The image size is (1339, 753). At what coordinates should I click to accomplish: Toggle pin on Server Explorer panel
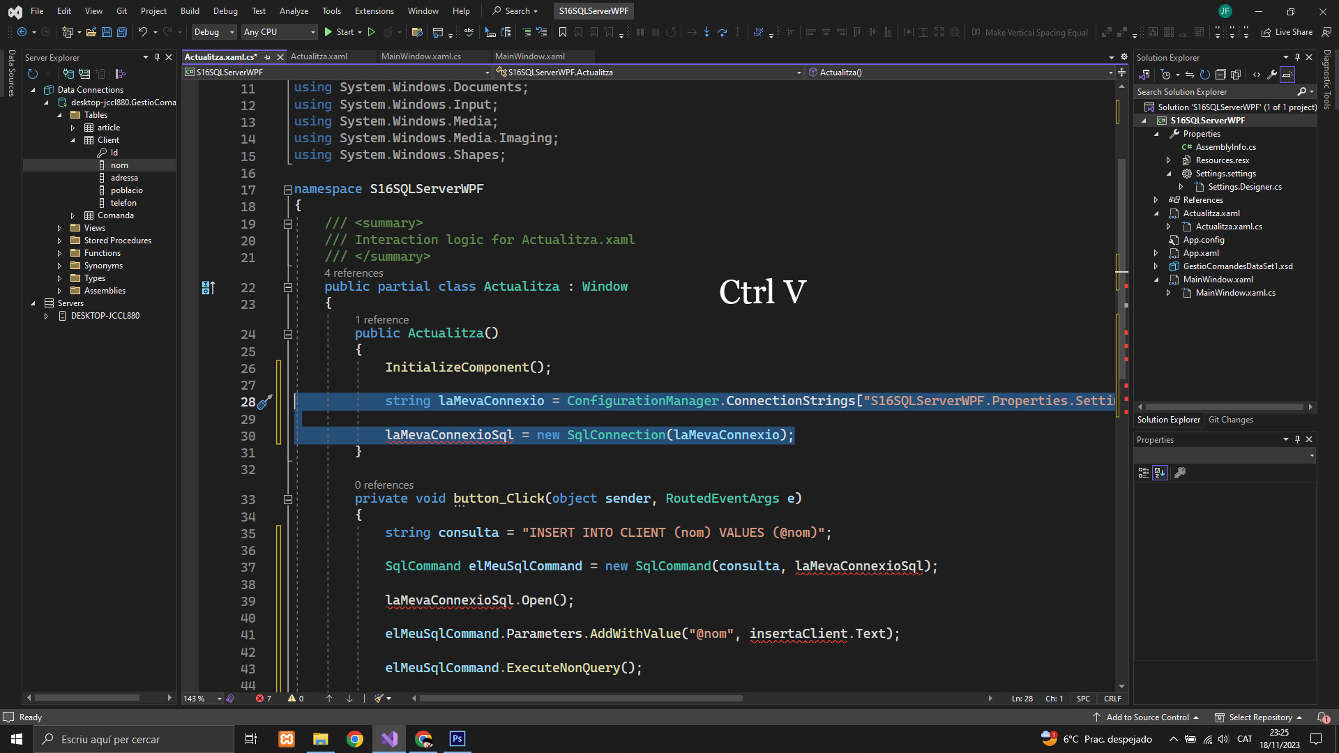click(x=157, y=57)
